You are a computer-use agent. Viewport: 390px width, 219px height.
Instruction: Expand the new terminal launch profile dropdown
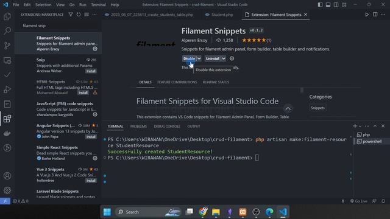pos(360,127)
